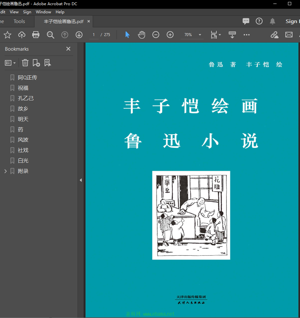300x318 pixels.
Task: Switch to the Tools tab
Action: (19, 21)
